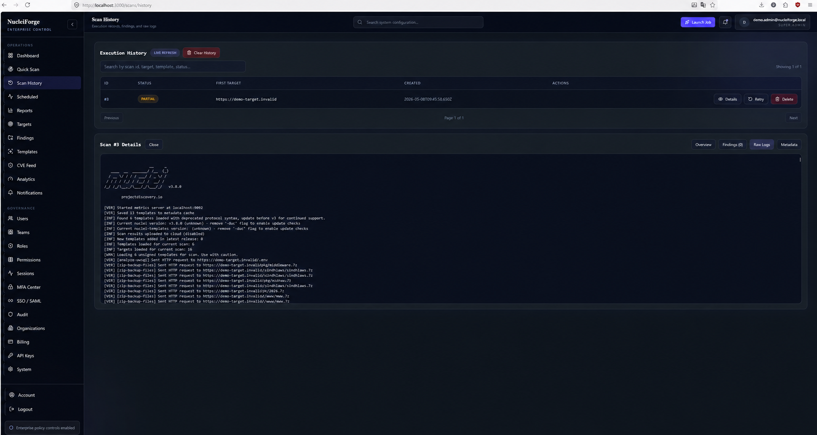Click the PARTIAL status badge
The width and height of the screenshot is (817, 435).
pos(148,99)
